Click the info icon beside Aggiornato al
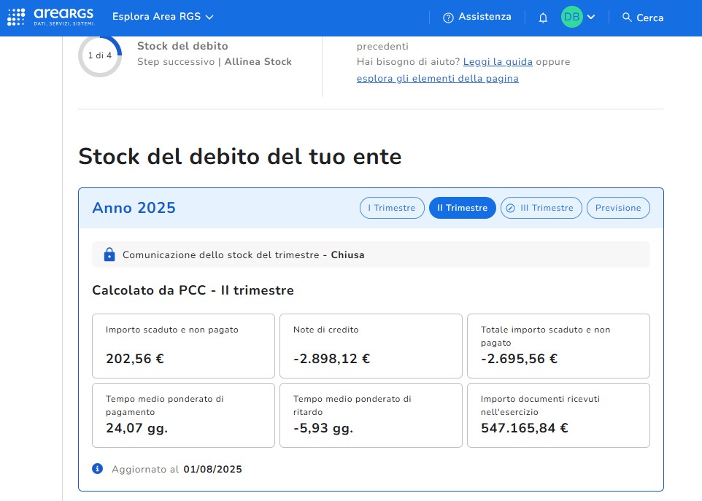Screen dimensions: 702x501 [98, 469]
